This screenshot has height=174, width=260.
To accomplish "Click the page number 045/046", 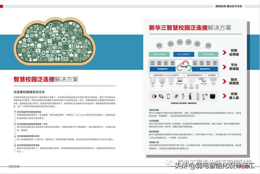I will 14,166.
